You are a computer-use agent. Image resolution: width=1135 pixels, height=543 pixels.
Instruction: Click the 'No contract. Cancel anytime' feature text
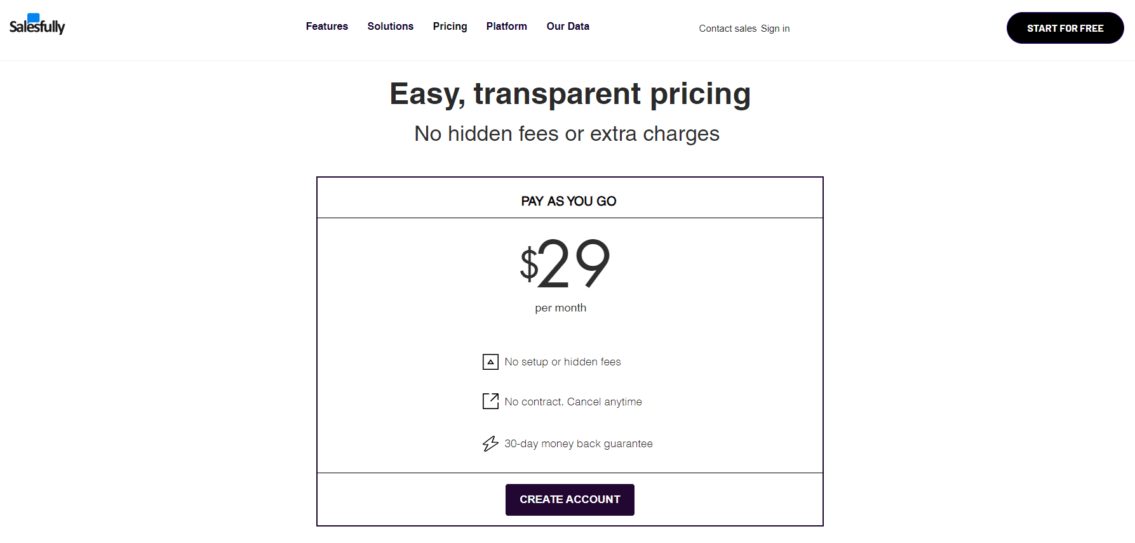572,401
